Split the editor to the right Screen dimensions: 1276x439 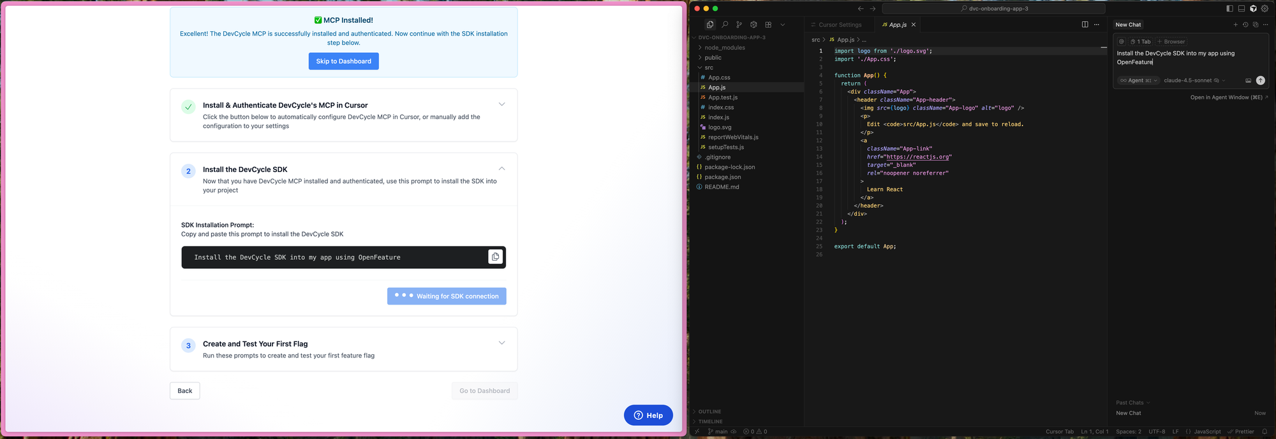click(1085, 25)
